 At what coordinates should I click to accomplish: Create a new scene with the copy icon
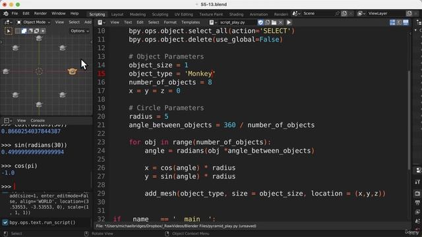[x=344, y=13]
